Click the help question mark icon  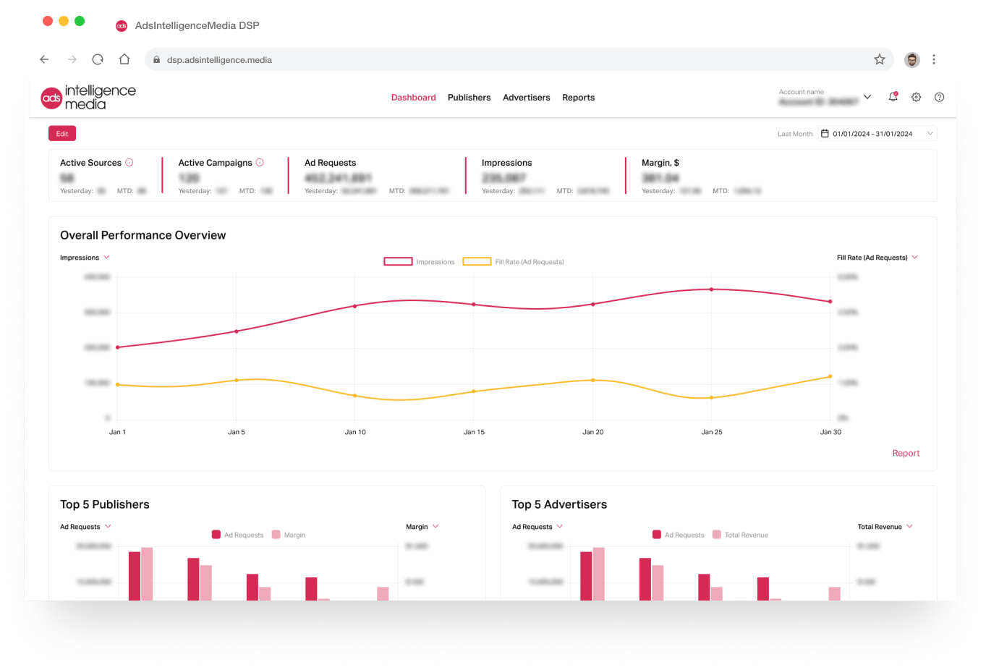click(x=939, y=97)
